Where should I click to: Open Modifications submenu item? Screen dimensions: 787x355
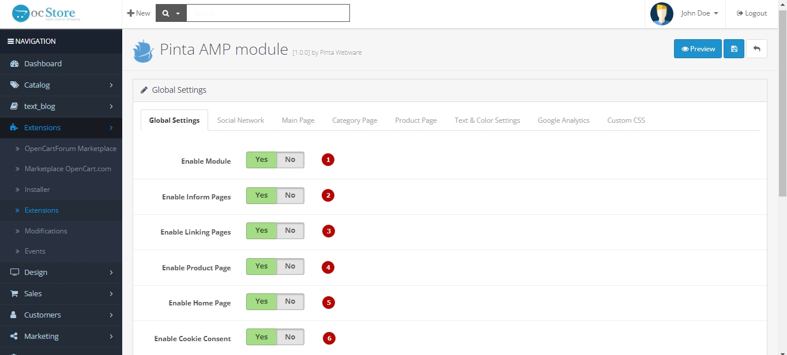point(46,231)
